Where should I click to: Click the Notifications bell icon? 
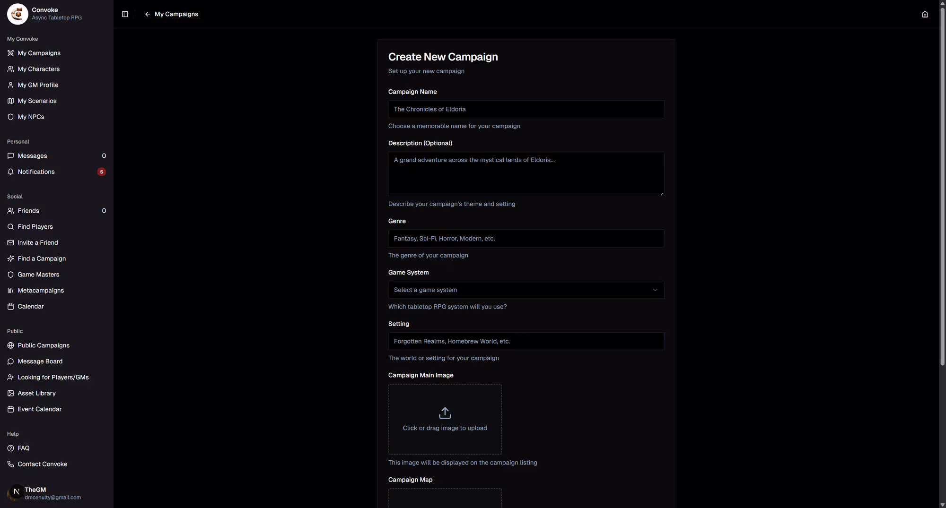[10, 172]
